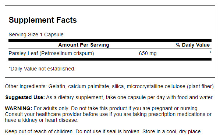Screen dimensions: 220x138
Task: Click the Other ingredients label
Action: click(26, 86)
